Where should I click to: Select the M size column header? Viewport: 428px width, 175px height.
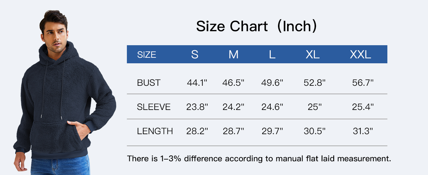coord(233,55)
